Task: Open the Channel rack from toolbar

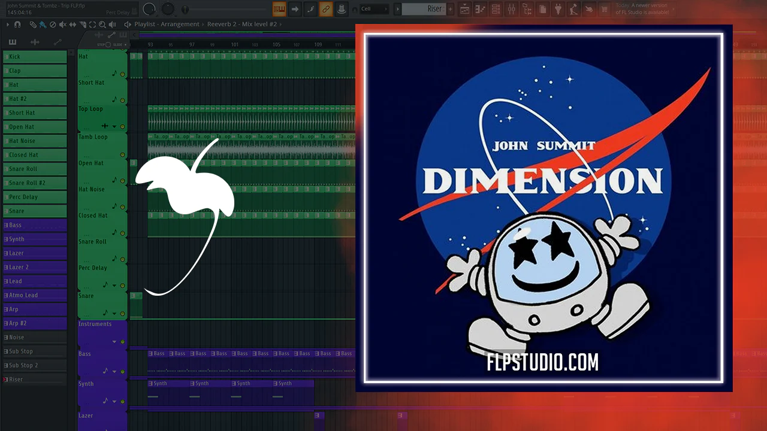Action: (x=496, y=9)
